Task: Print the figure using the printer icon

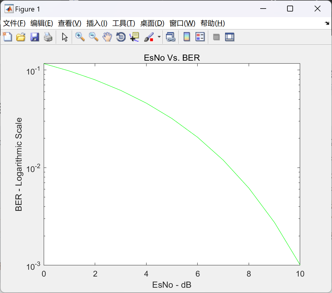Action: [x=48, y=37]
